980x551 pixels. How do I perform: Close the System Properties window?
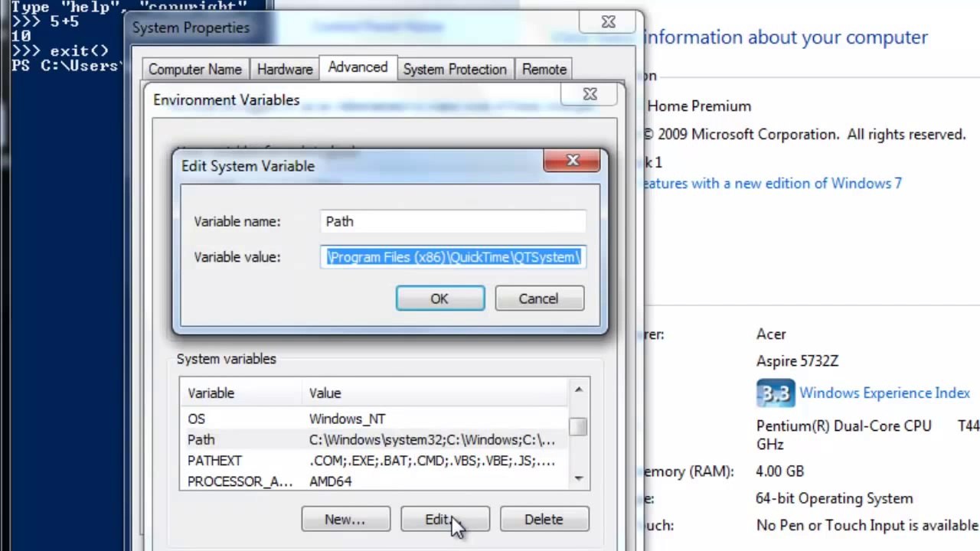608,22
